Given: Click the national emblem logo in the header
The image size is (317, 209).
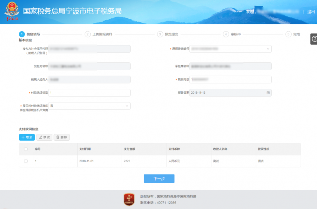Looking at the screenshot, I should point(12,10).
